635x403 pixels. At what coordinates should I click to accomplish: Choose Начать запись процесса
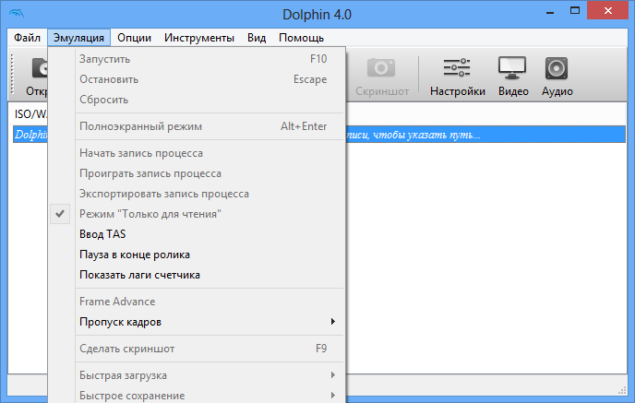pos(197,153)
